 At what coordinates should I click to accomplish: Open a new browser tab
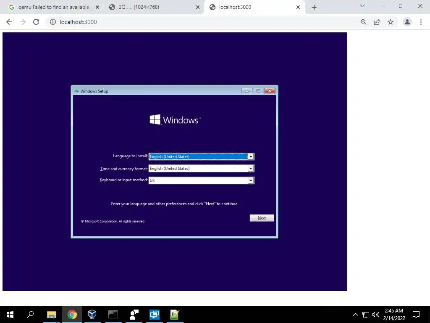tap(314, 7)
